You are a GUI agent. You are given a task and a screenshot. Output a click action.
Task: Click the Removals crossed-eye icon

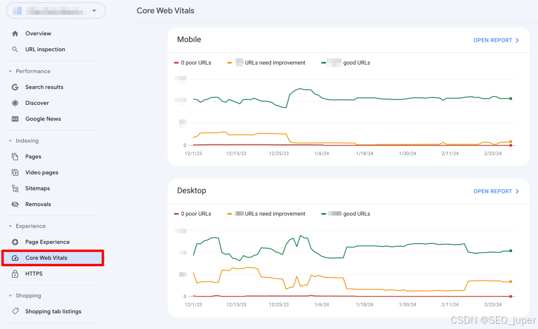click(15, 204)
